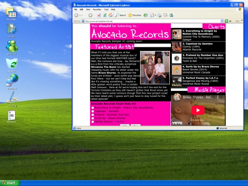Viewport: 248px width, 186px height.
Task: Open the Favorites star button
Action: tap(135, 15)
